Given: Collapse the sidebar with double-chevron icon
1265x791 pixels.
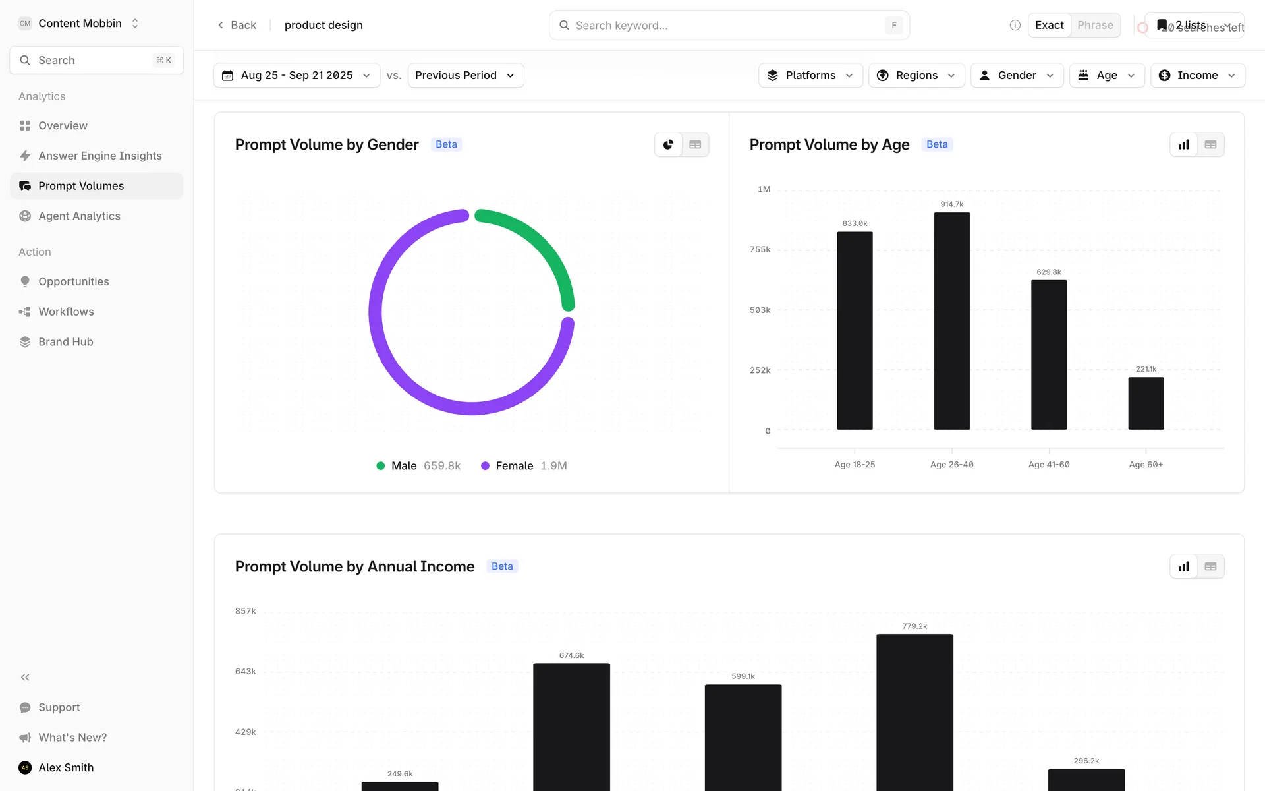Looking at the screenshot, I should pyautogui.click(x=25, y=677).
